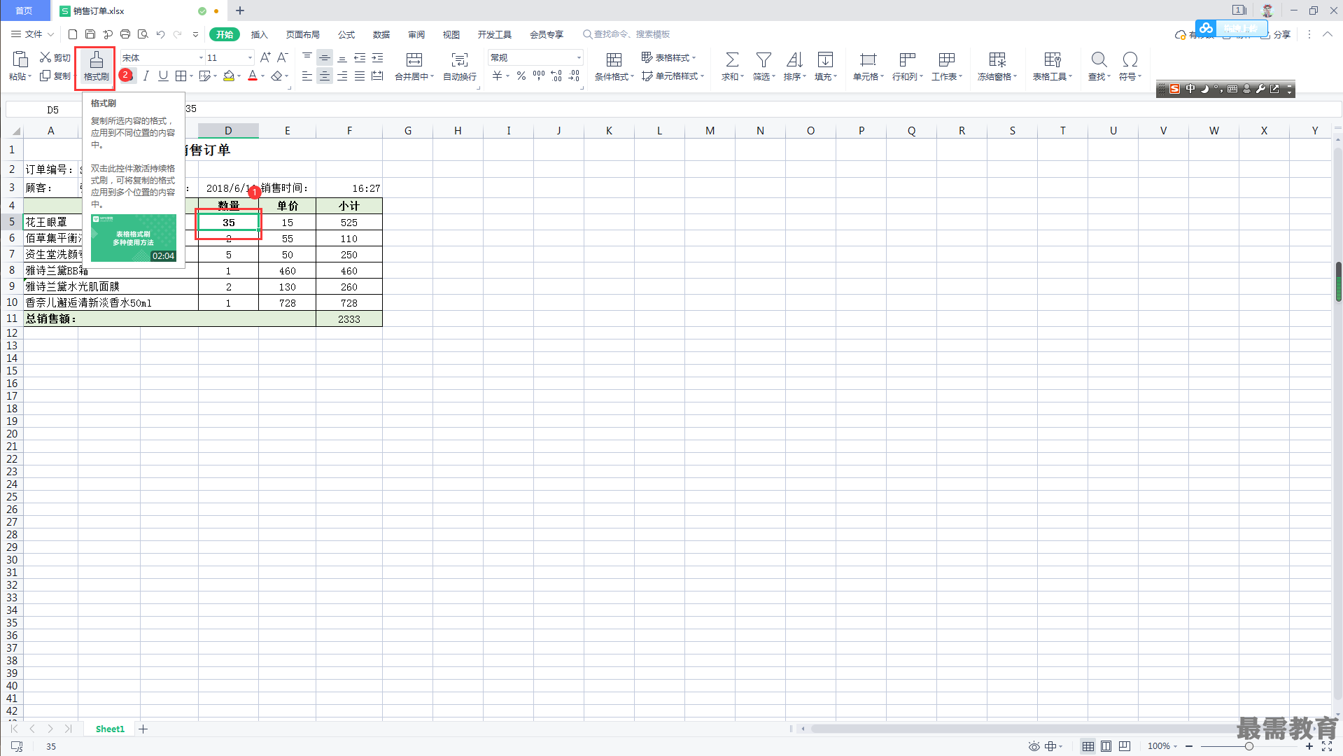
Task: Click the Share (分享) button
Action: tap(1276, 34)
